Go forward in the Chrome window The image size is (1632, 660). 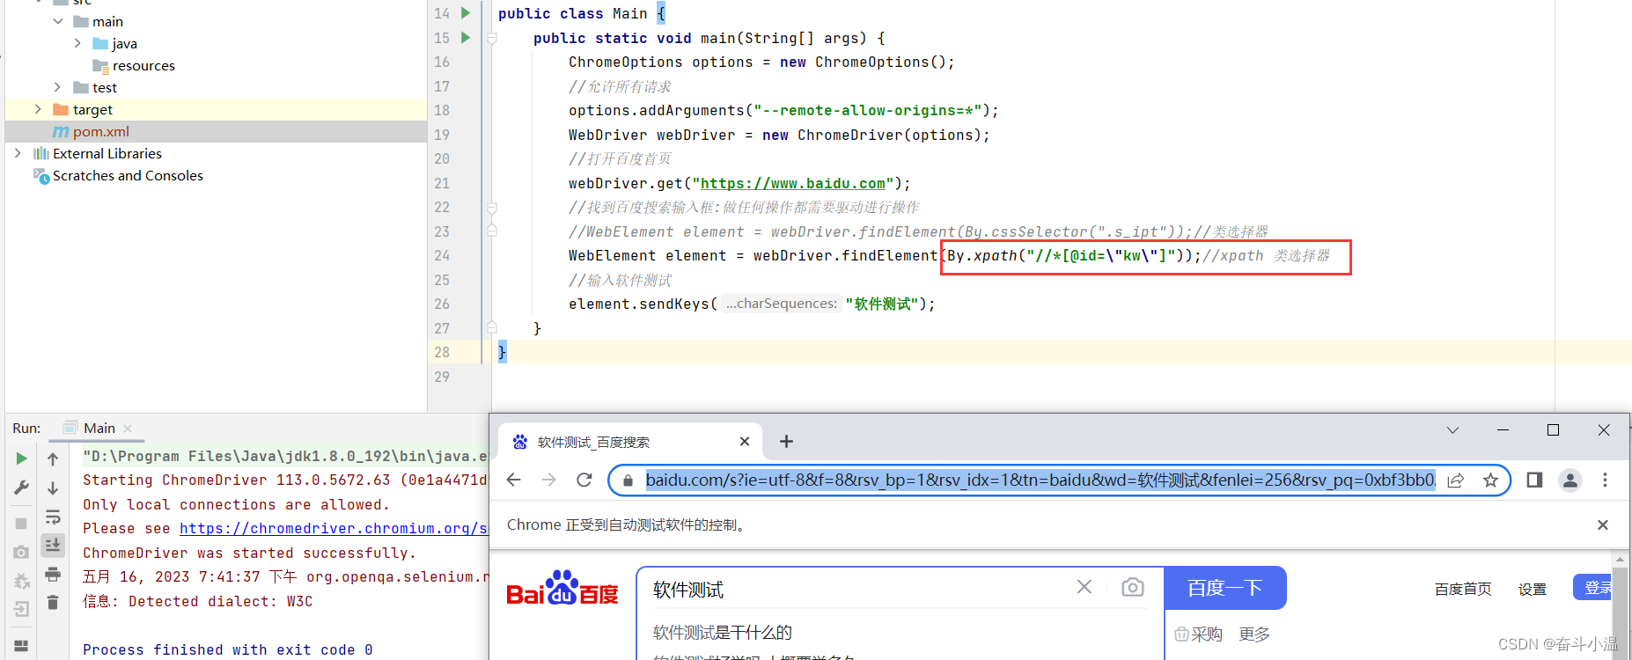(x=548, y=480)
